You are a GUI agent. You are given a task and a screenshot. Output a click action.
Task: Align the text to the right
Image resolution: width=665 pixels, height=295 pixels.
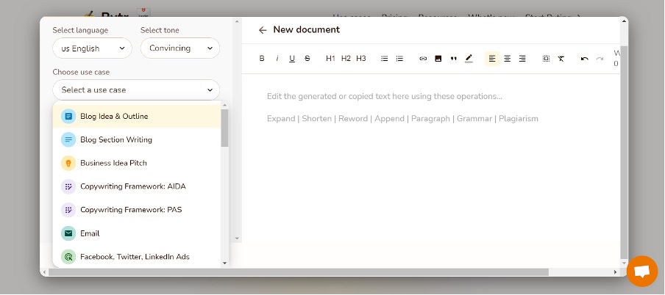click(522, 59)
